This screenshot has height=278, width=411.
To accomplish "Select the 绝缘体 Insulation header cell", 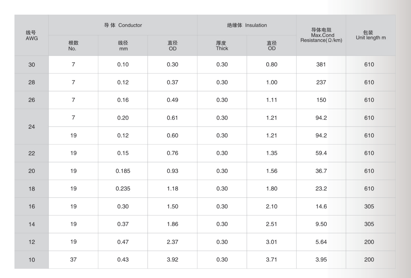I will 247,25.
